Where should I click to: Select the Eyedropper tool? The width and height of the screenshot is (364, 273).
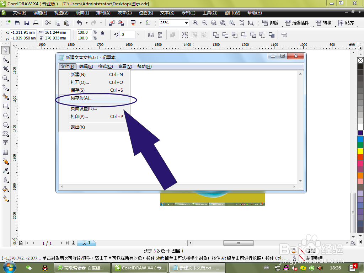point(5,171)
